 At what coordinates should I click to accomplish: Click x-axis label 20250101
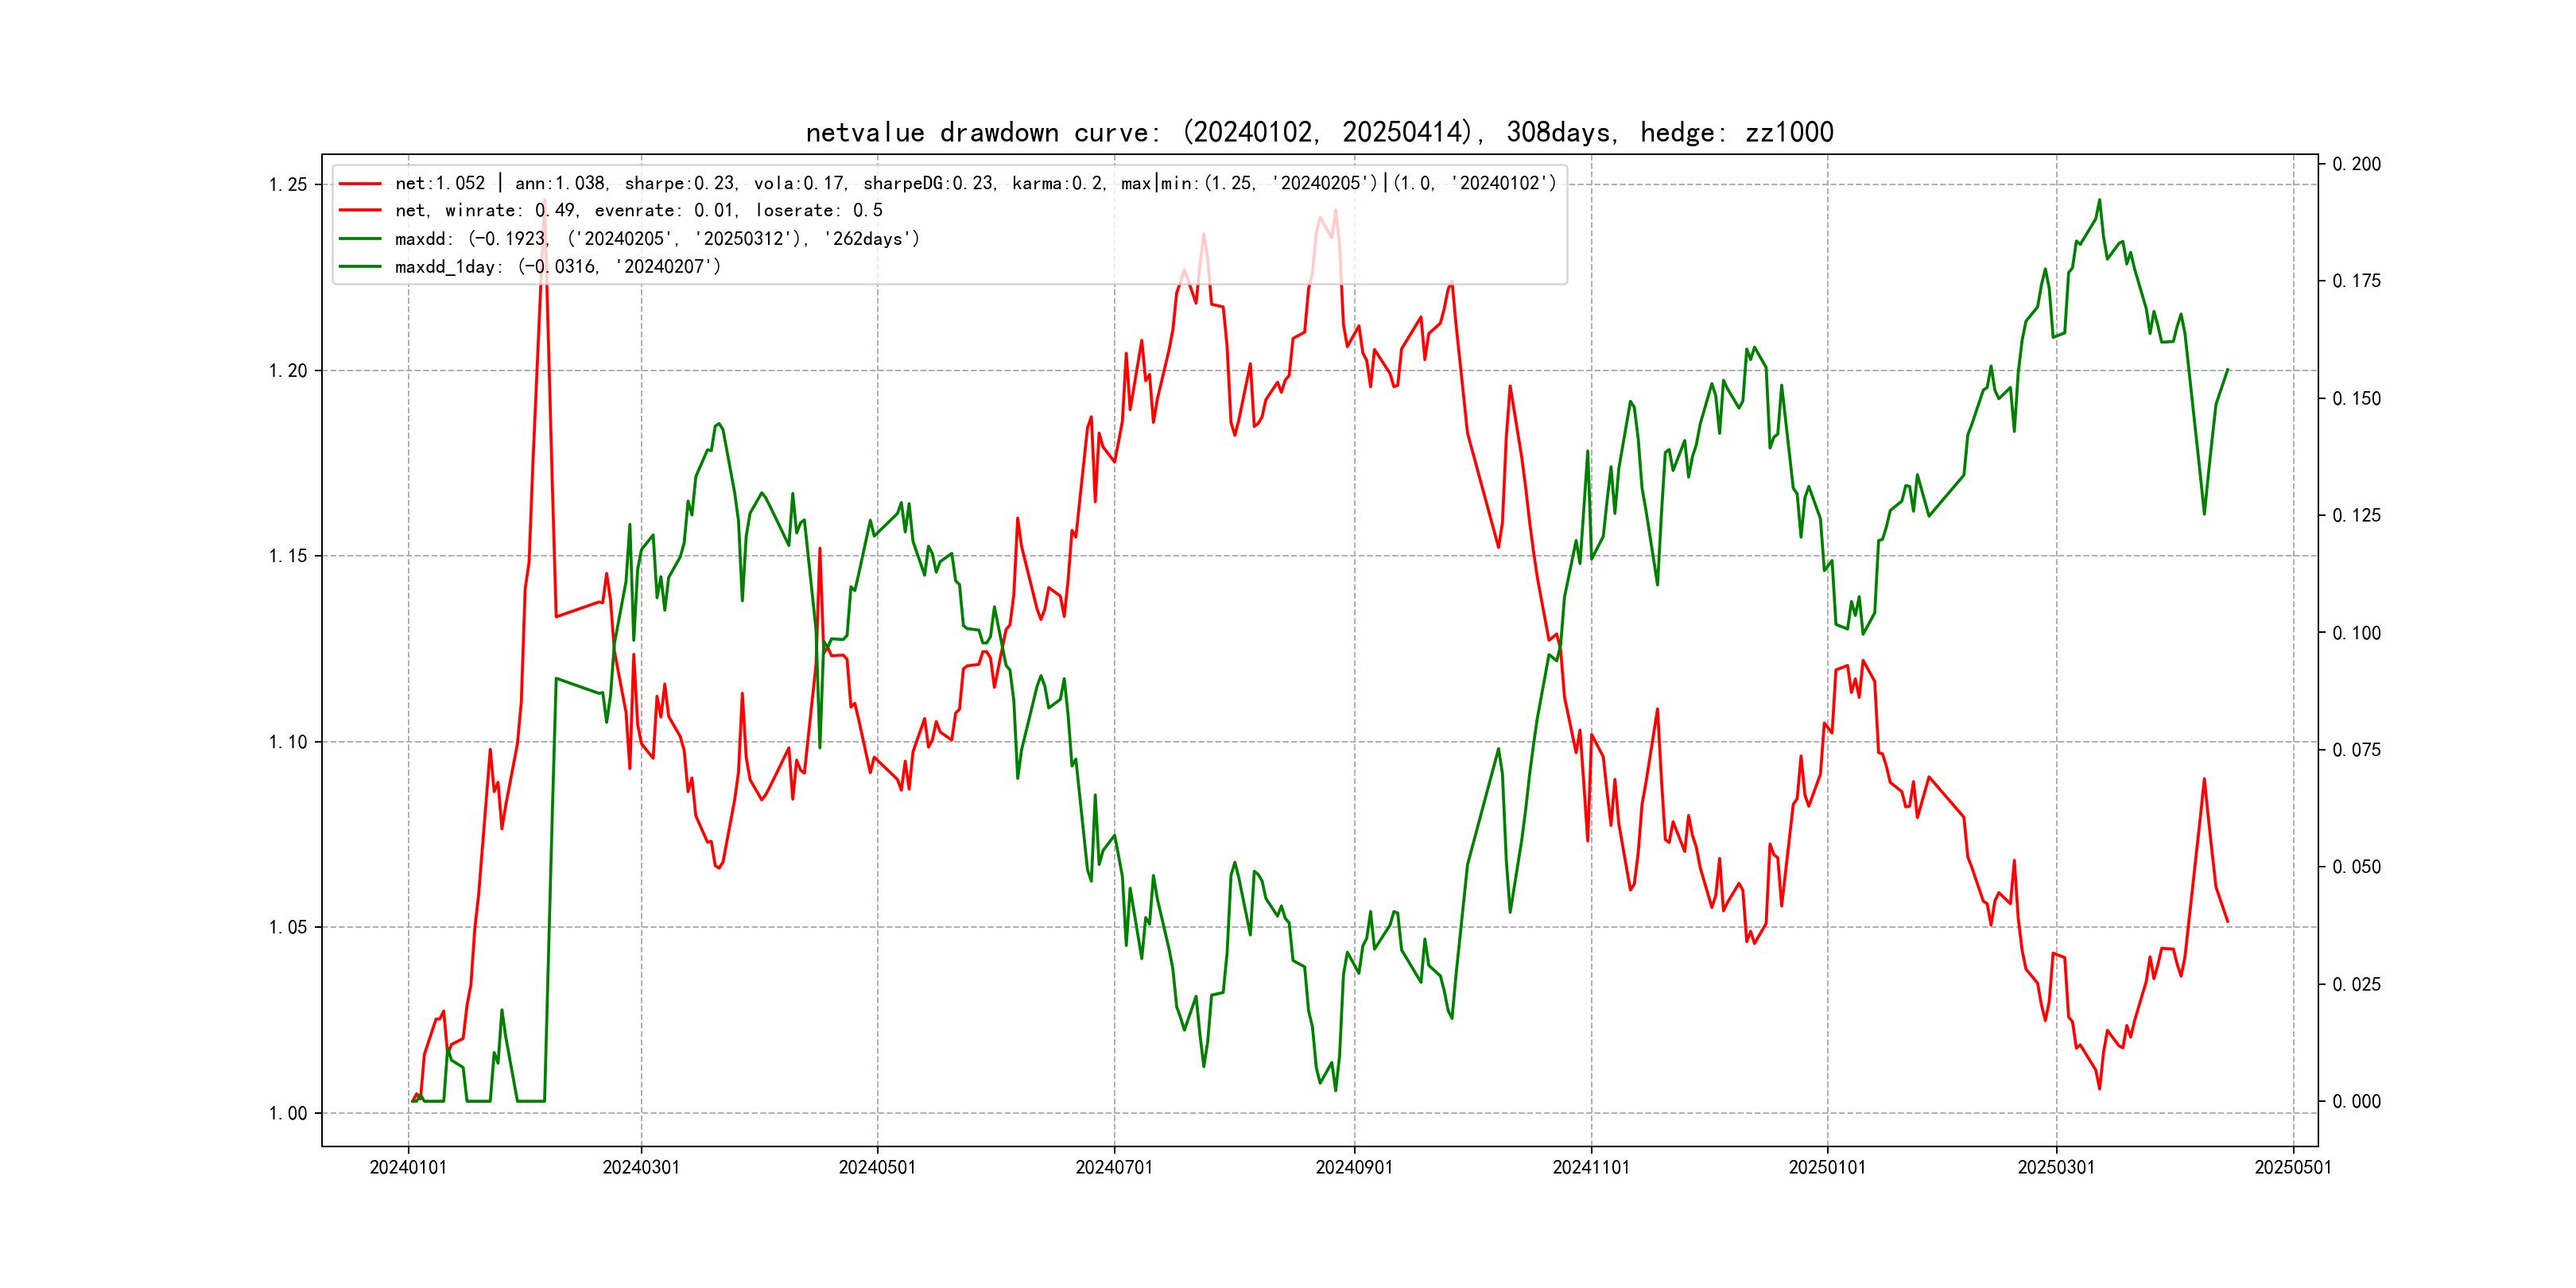(1827, 1167)
